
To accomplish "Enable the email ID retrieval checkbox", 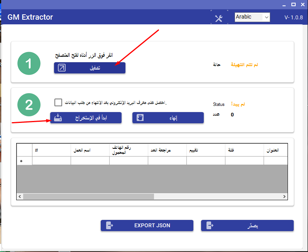I will (58, 102).
